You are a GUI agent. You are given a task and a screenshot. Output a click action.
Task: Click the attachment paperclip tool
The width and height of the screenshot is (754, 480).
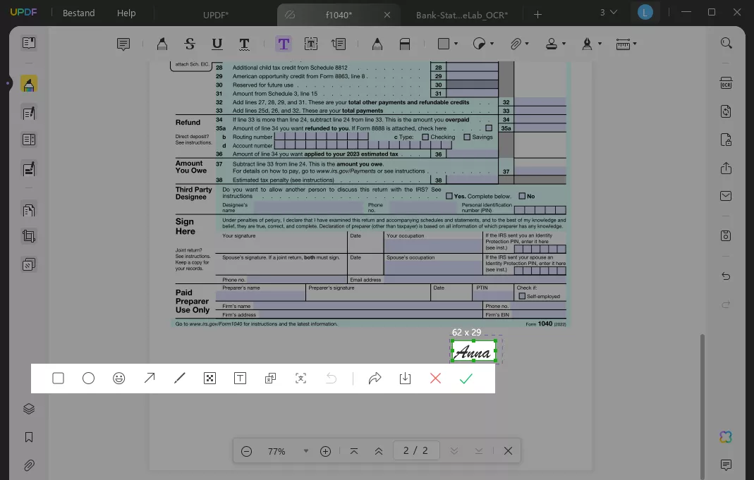pyautogui.click(x=516, y=44)
